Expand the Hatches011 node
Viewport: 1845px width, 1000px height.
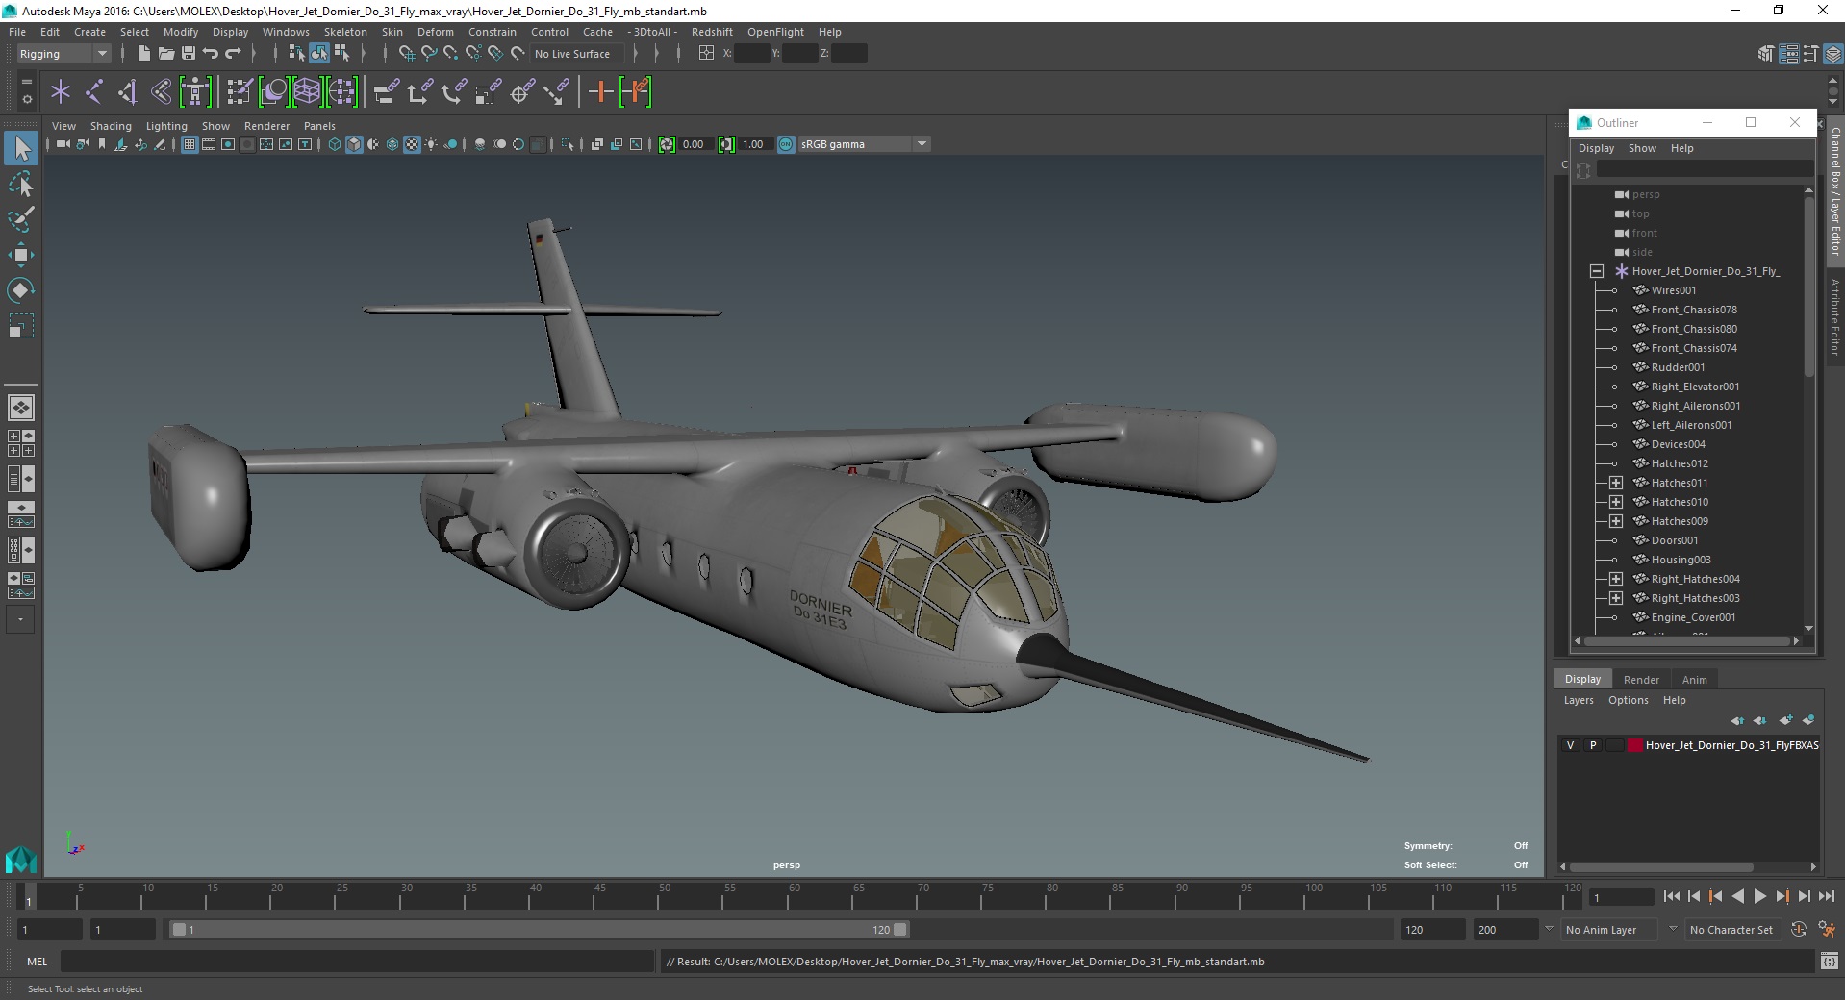point(1616,483)
